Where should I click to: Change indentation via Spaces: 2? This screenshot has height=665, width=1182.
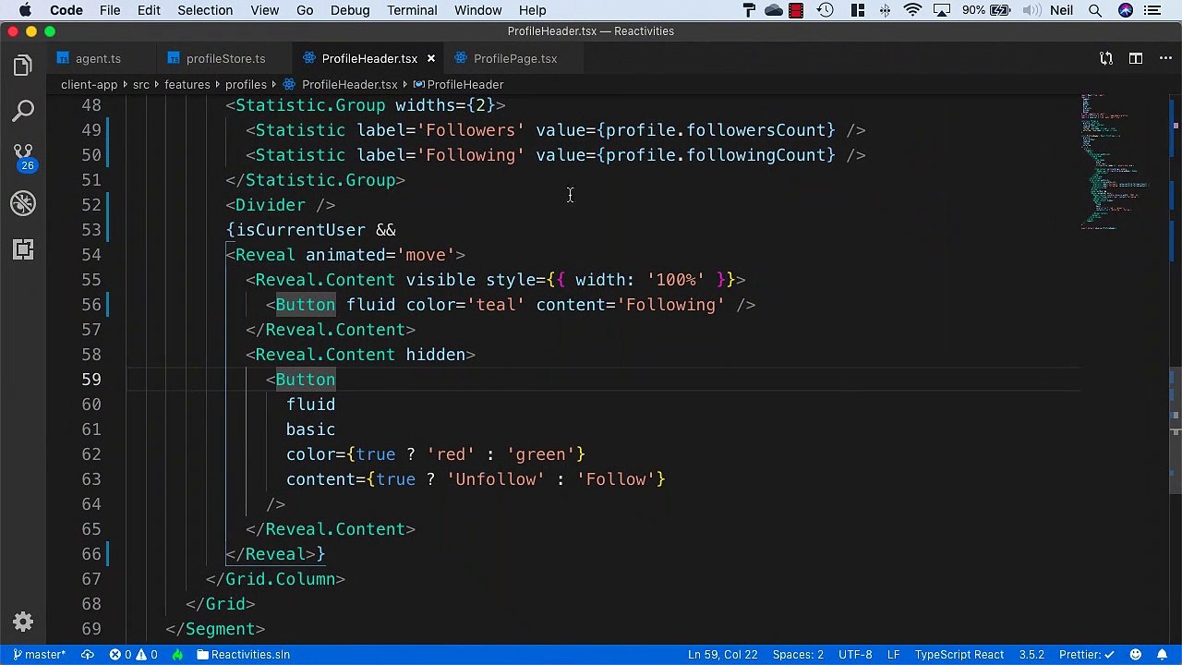[x=798, y=654]
